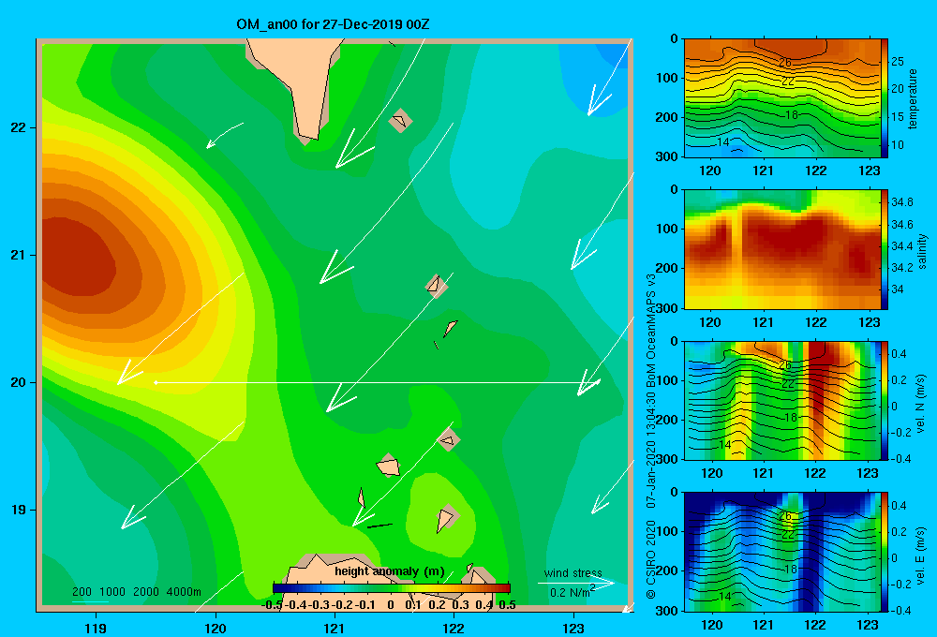
Task: Click latitude label 19 on main map
Action: click(19, 510)
